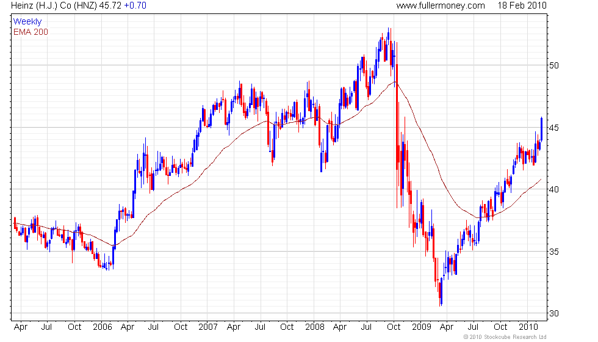Click the copyright Stockcube Research Ltd text

point(505,337)
